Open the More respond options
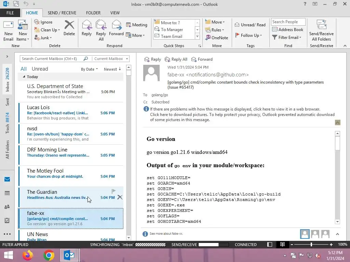Screen dimensions: 350x262 click(135, 35)
